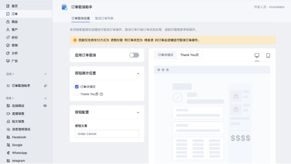Open telegram channel icon
This screenshot has width=291, height=164.
coord(8,161)
